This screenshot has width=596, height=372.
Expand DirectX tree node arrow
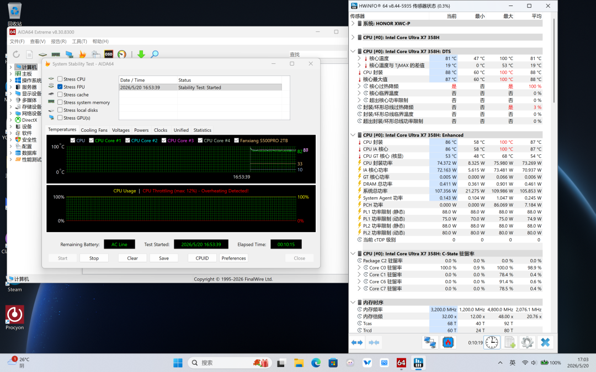click(10, 120)
